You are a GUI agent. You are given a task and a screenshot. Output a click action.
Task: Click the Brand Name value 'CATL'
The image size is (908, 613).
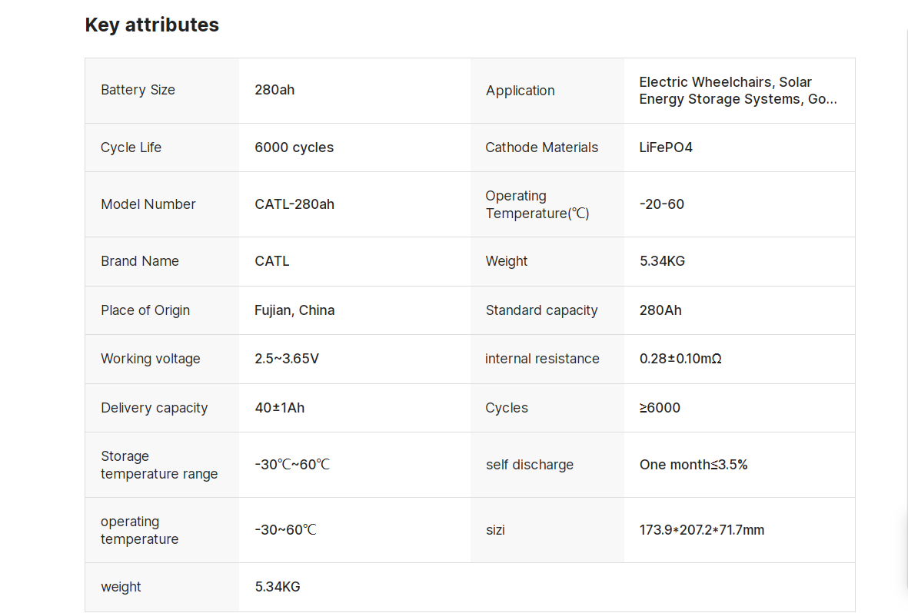click(272, 261)
